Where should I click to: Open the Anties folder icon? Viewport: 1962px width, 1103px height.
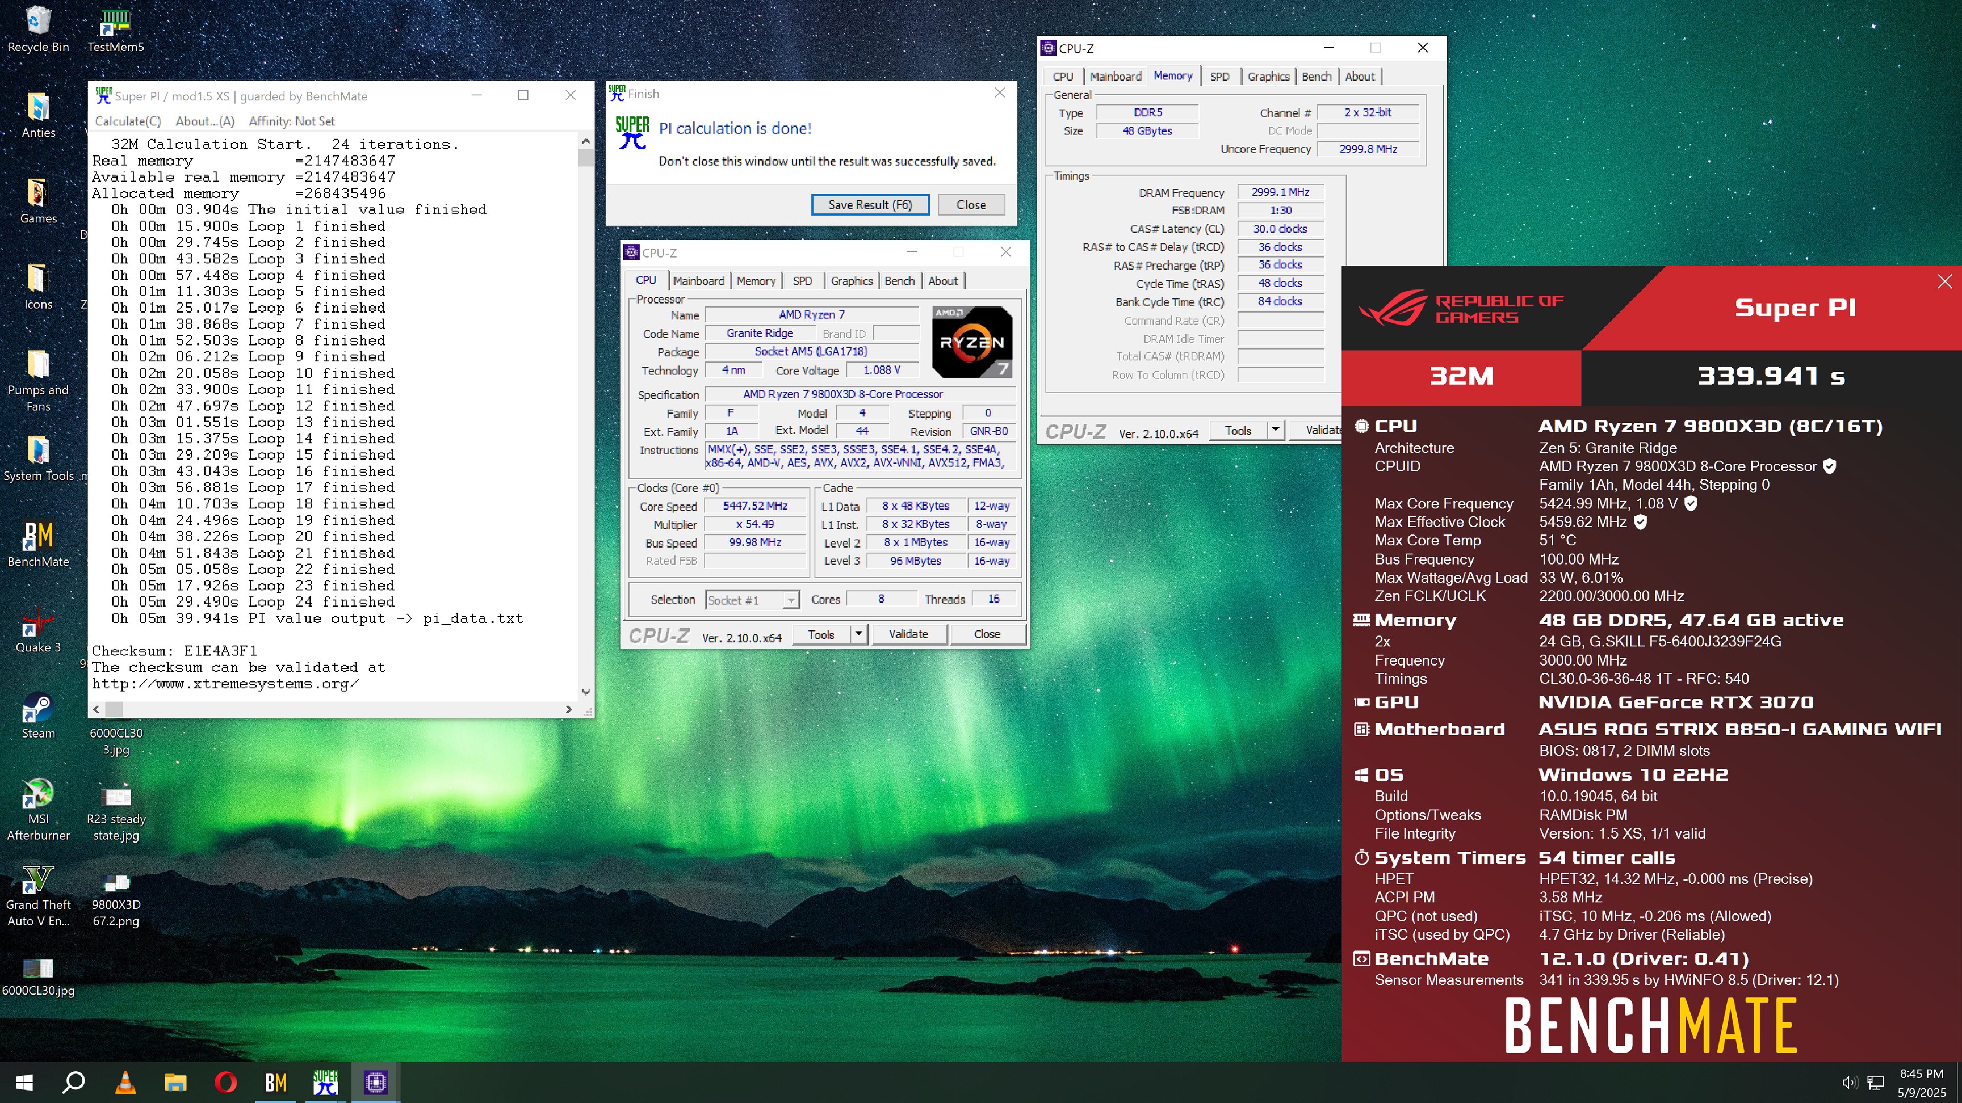click(38, 115)
